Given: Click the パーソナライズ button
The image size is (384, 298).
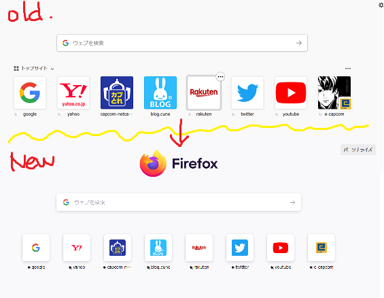Looking at the screenshot, I should (x=357, y=150).
